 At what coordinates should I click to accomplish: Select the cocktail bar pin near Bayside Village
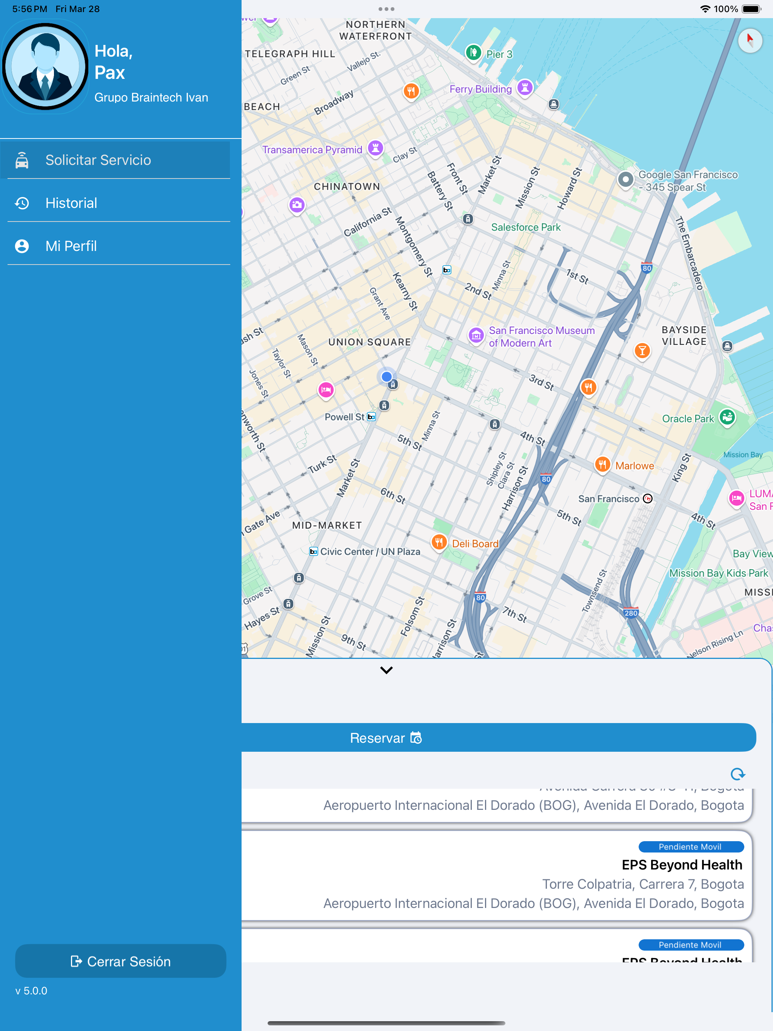click(x=642, y=351)
